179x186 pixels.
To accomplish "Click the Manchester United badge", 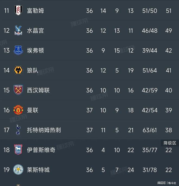I will pos(18,110).
